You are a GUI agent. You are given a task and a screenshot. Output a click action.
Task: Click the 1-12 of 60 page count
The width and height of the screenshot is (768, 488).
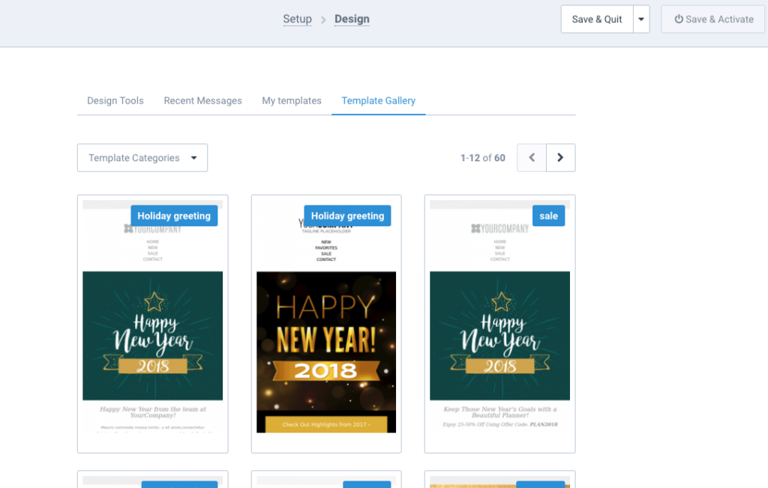483,157
